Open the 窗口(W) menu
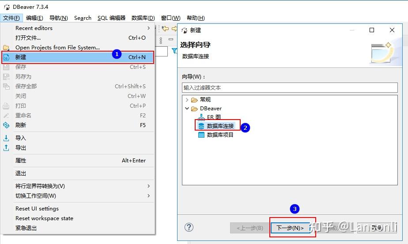Viewport: 408px width, 244px height. point(171,18)
